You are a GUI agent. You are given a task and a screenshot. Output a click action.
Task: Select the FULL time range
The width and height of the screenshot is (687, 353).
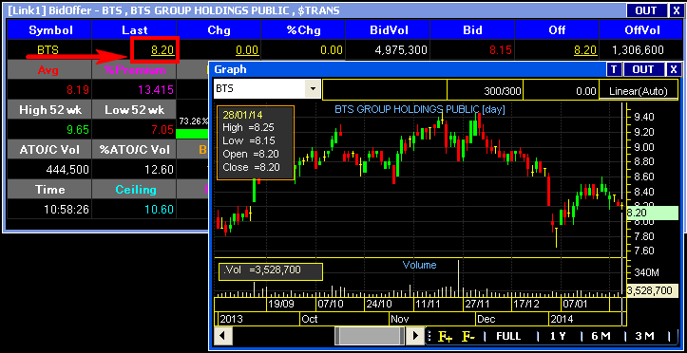pos(508,336)
